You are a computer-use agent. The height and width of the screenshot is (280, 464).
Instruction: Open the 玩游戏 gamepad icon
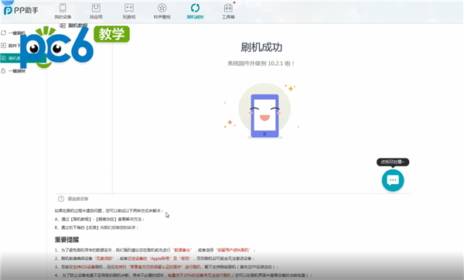point(129,8)
